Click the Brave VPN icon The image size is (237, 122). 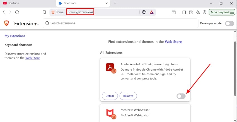204,12
